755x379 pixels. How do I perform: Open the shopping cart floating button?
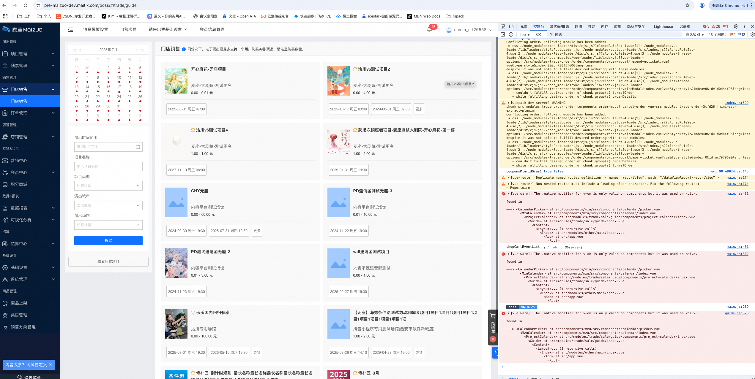coord(493,327)
